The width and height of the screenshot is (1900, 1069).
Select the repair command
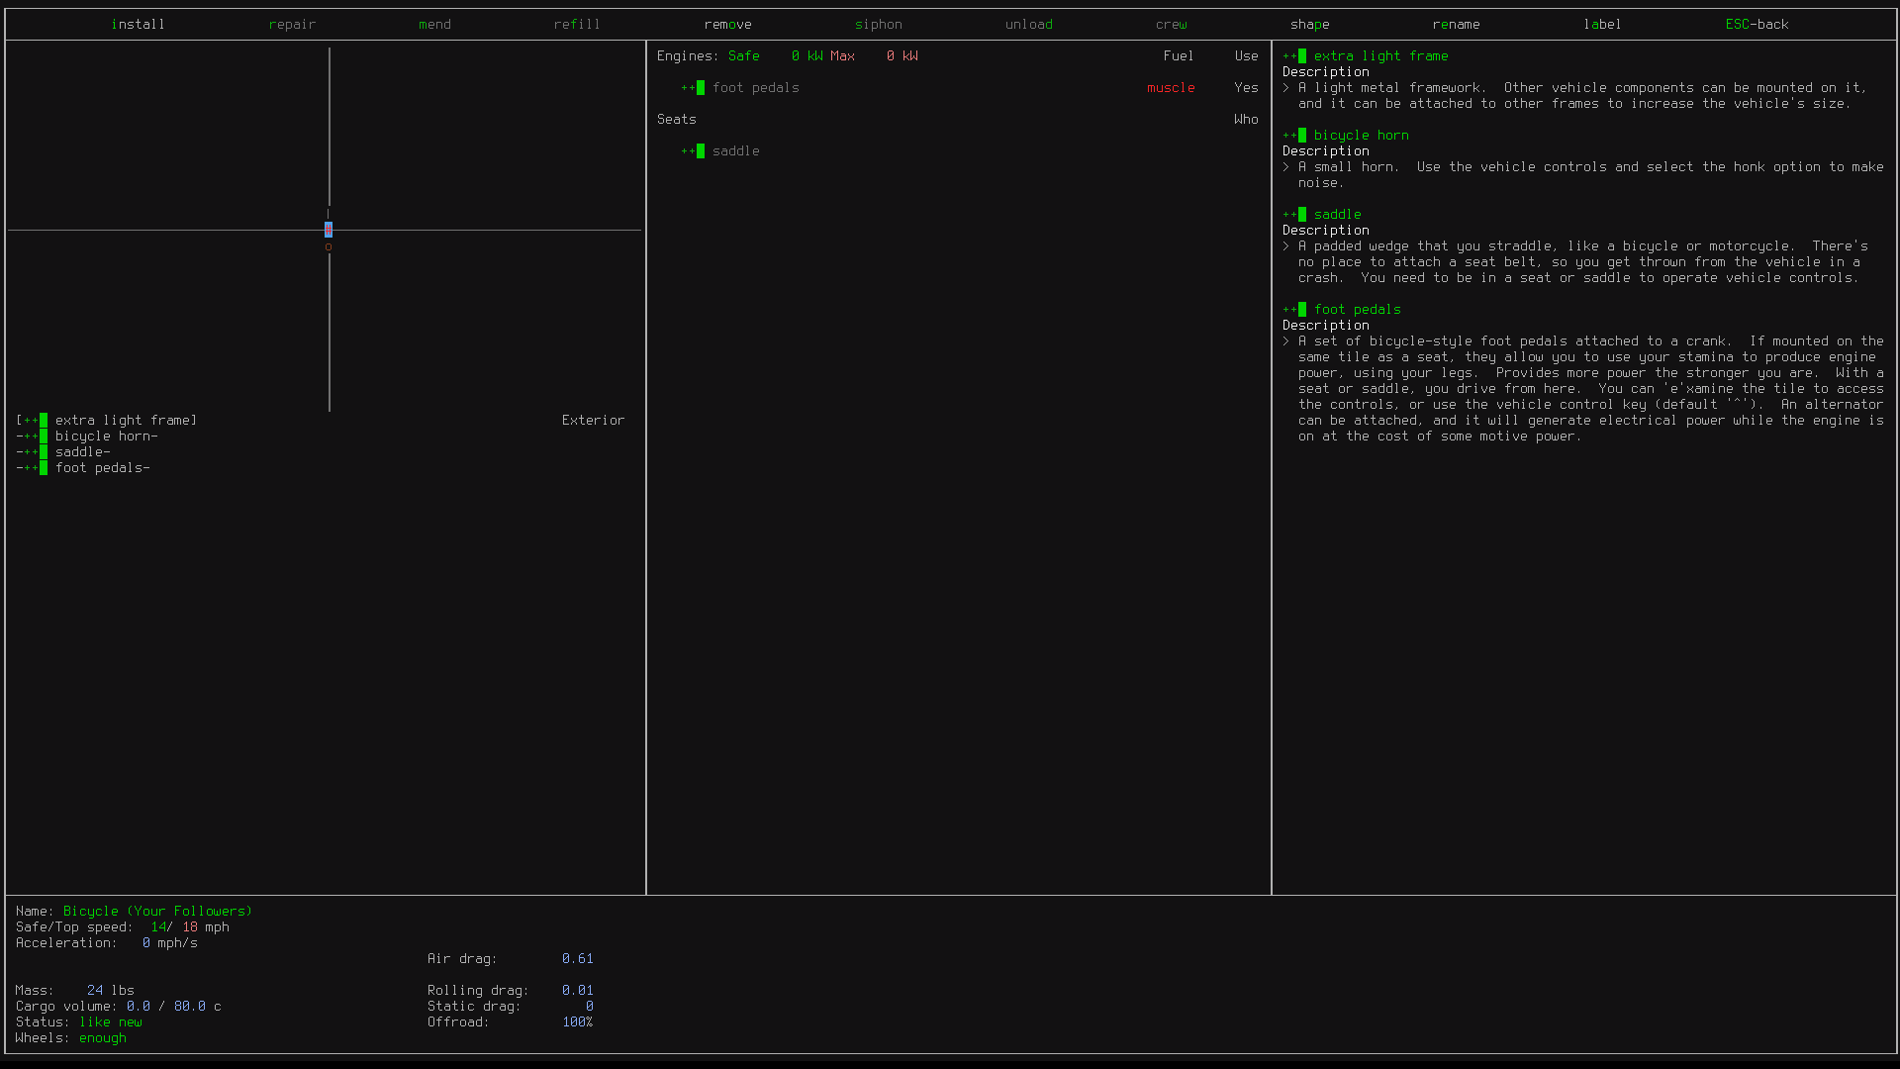(x=292, y=25)
